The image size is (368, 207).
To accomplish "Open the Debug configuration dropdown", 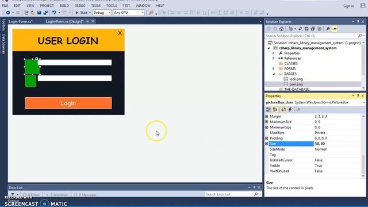I will 109,13.
